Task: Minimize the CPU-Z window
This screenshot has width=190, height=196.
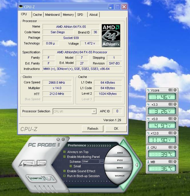Action: (x=111, y=7)
